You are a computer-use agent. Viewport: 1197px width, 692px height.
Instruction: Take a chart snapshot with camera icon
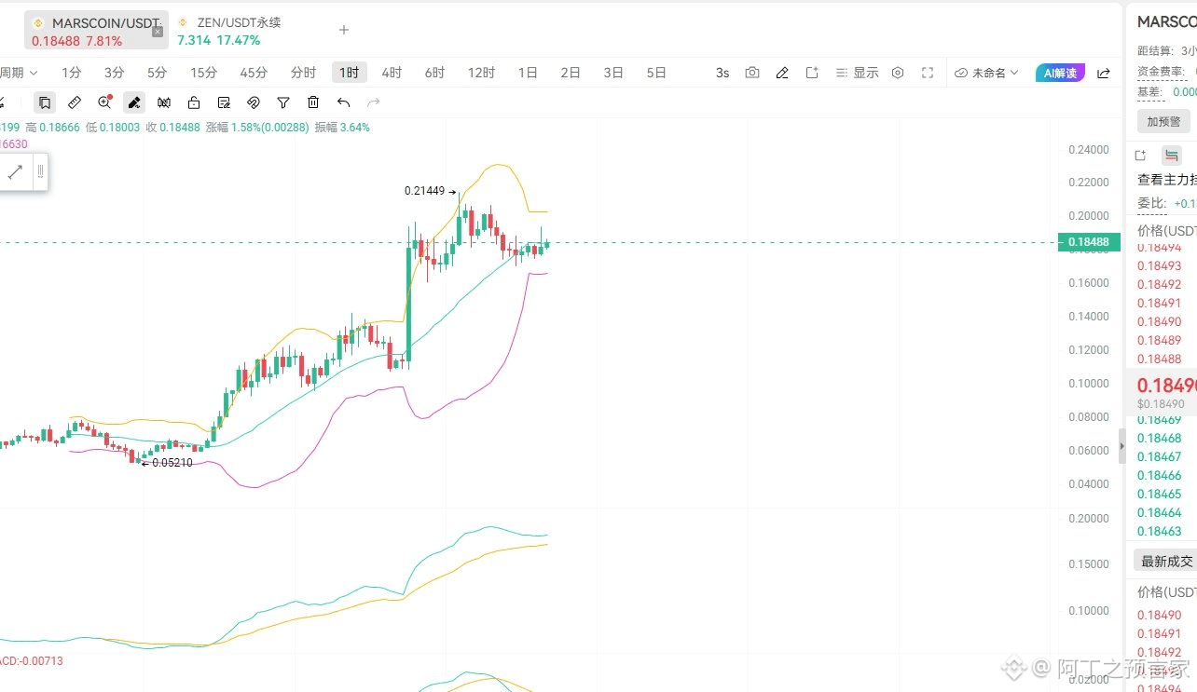[x=752, y=73]
